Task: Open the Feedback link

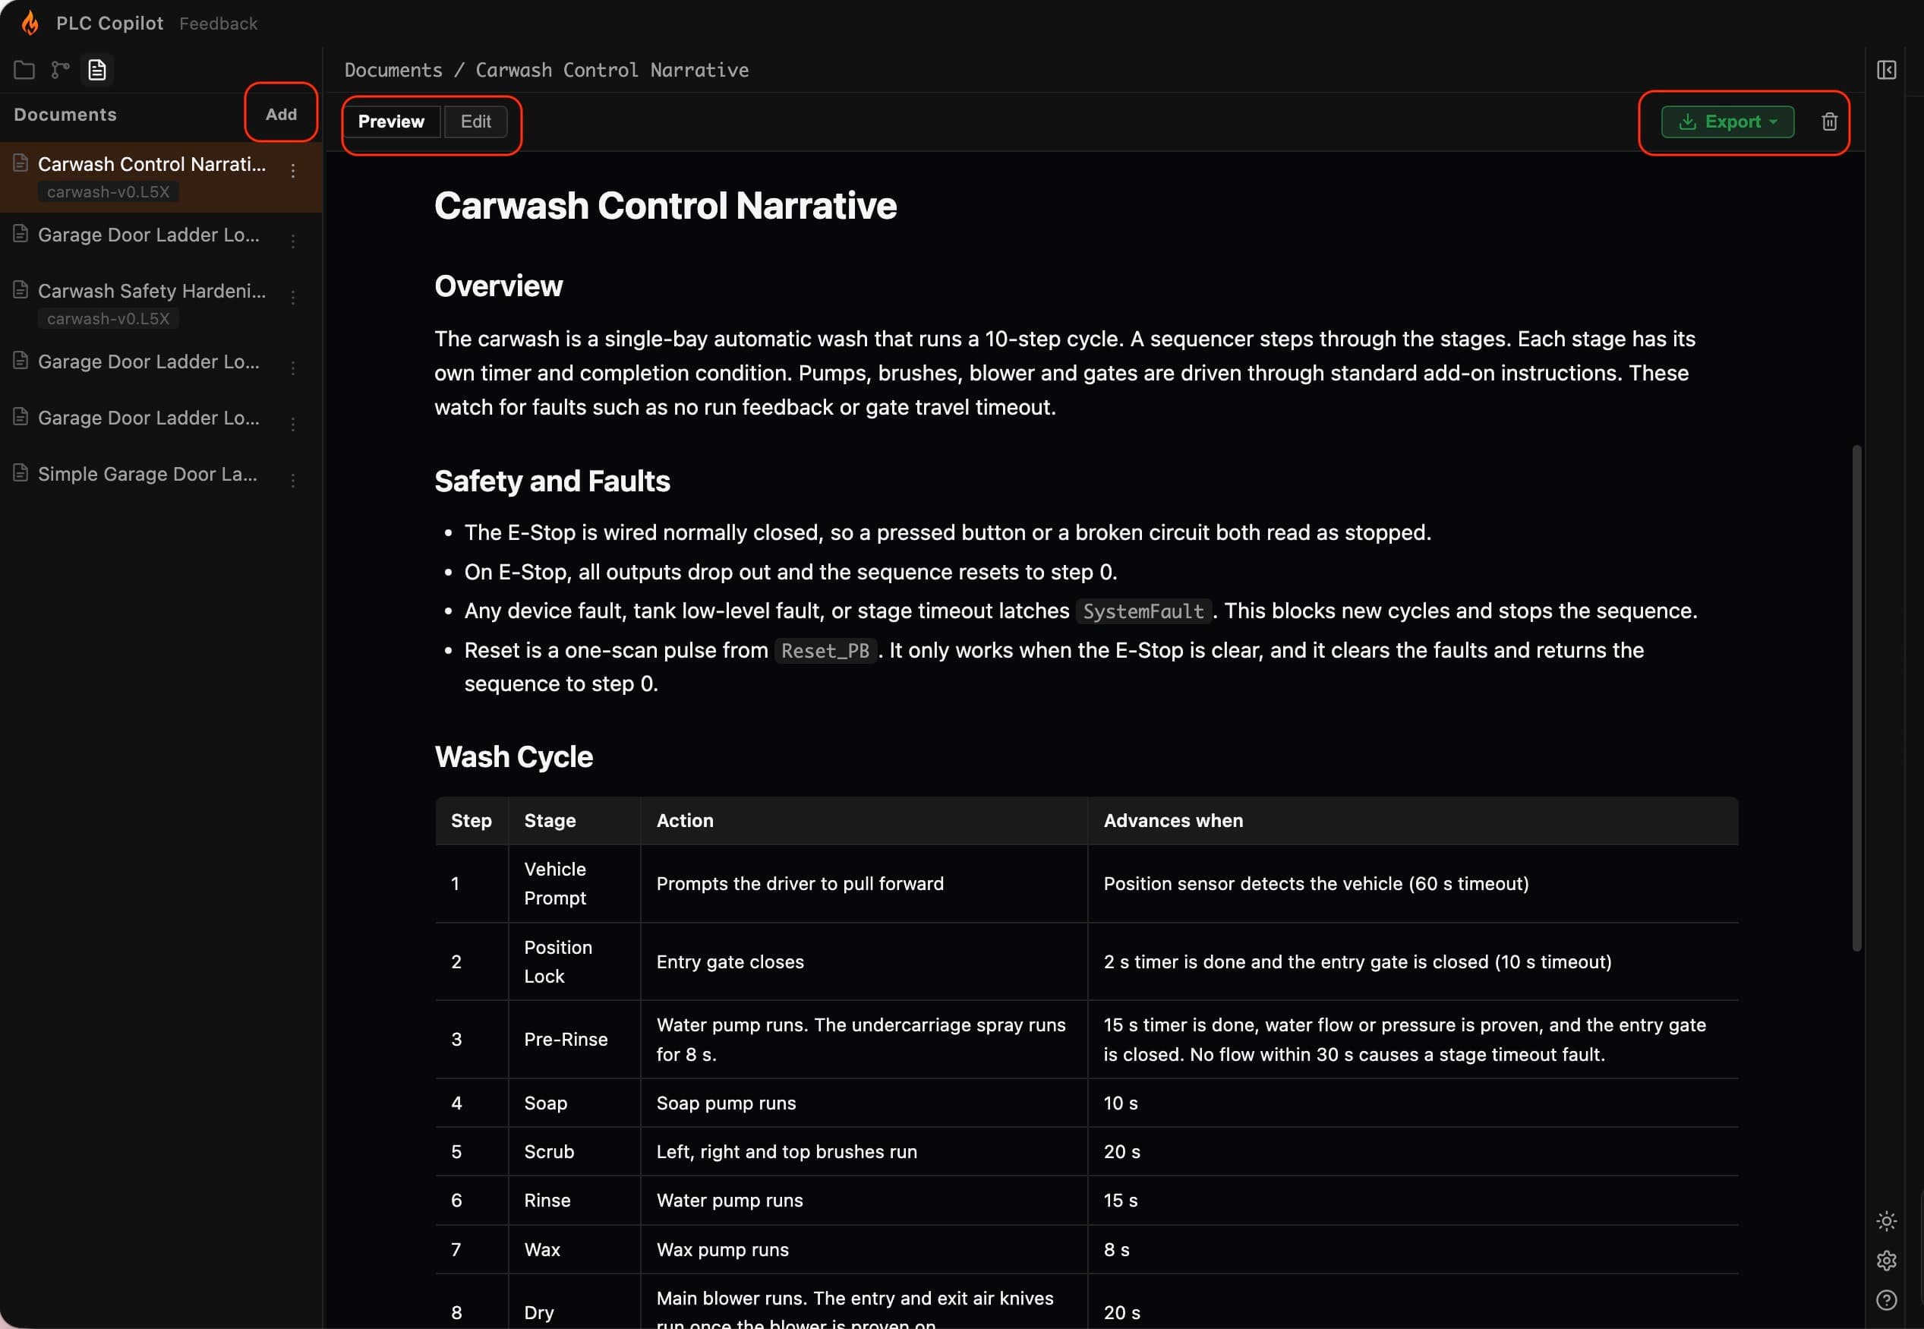Action: tap(219, 24)
